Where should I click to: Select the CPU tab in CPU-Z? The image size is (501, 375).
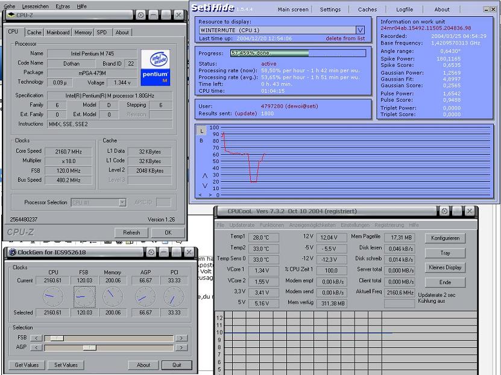[13, 31]
